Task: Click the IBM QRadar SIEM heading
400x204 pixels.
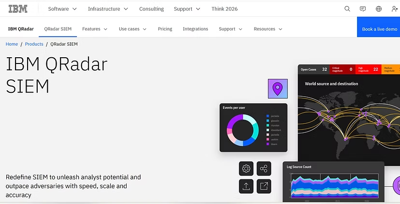Action: (57, 75)
